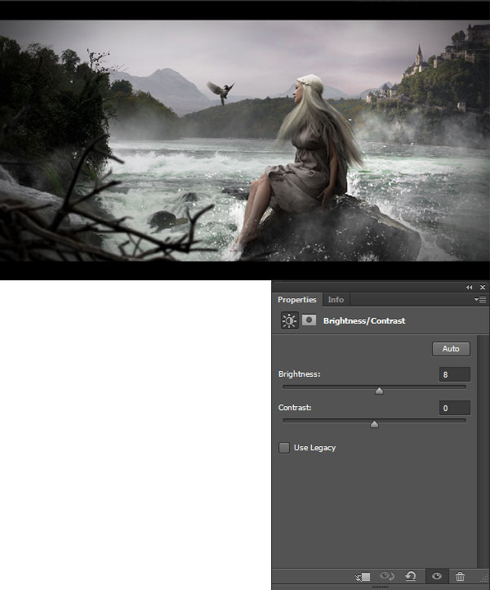490x590 pixels.
Task: View previous state eye-arrow icon
Action: tap(386, 576)
